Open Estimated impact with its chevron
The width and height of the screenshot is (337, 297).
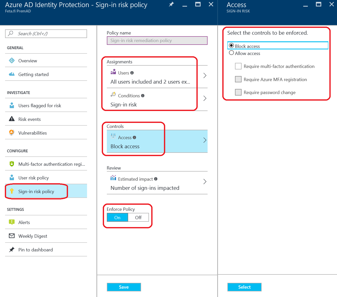point(205,182)
